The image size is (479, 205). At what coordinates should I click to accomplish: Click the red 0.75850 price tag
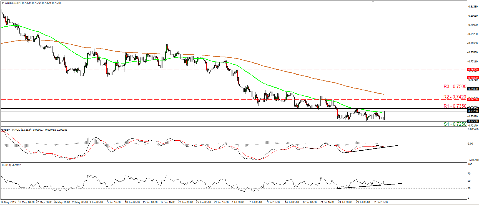473,78
